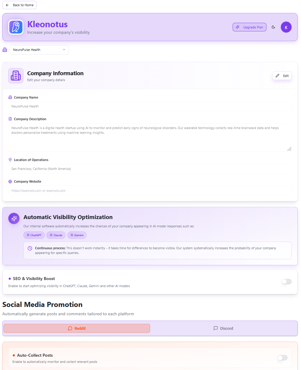
Task: Click the Kleonotus brain logo icon
Action: [16, 27]
